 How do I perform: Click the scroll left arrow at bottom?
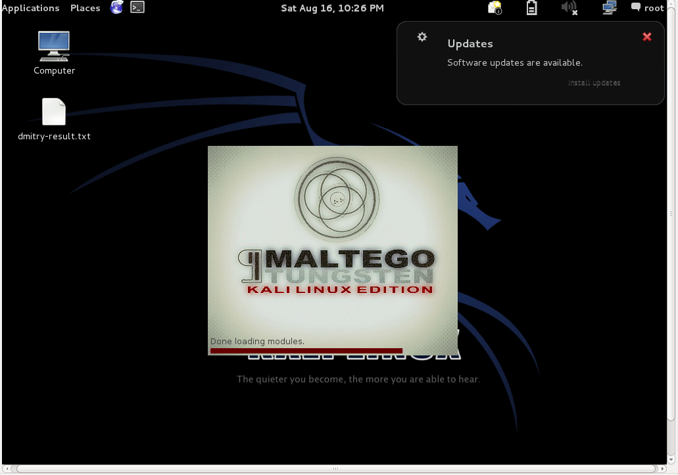(7, 468)
